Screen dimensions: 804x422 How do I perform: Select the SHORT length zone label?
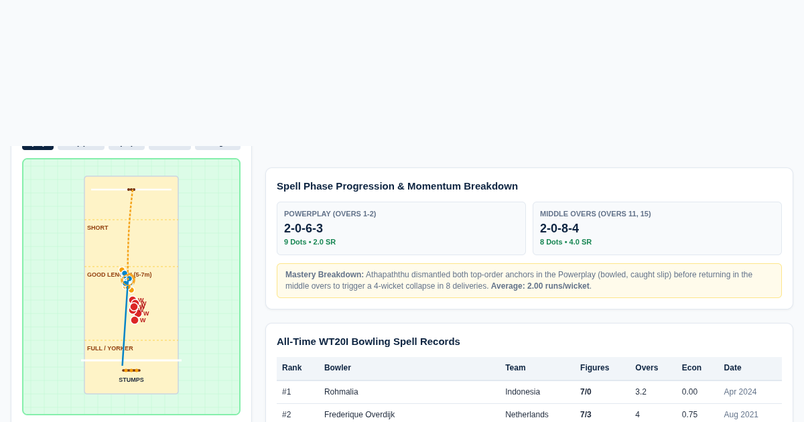pos(98,228)
